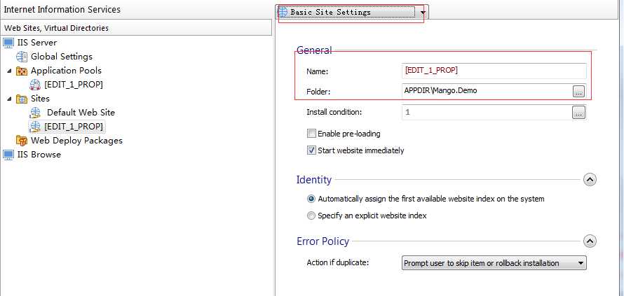Image resolution: width=624 pixels, height=296 pixels.
Task: Select the IIS Browse tree item
Action: click(39, 155)
